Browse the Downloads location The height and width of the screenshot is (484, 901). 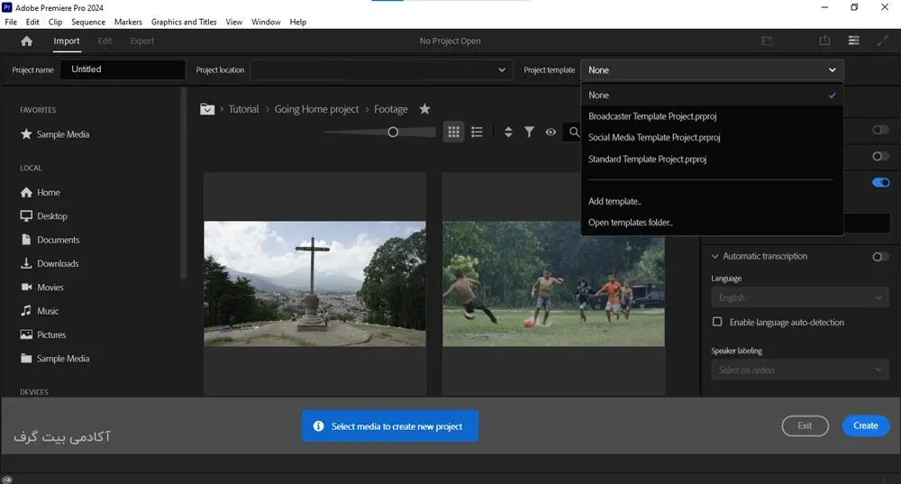point(50,263)
